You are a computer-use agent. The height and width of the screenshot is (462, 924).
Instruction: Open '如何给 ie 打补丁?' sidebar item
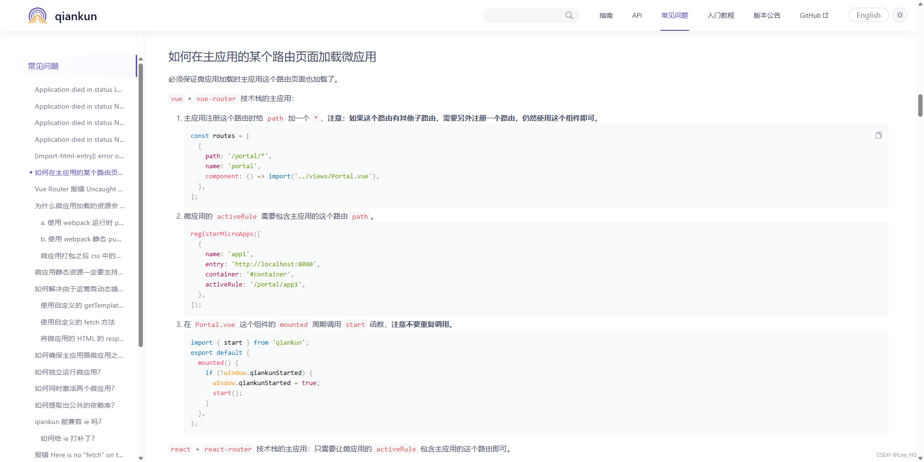[x=68, y=438]
